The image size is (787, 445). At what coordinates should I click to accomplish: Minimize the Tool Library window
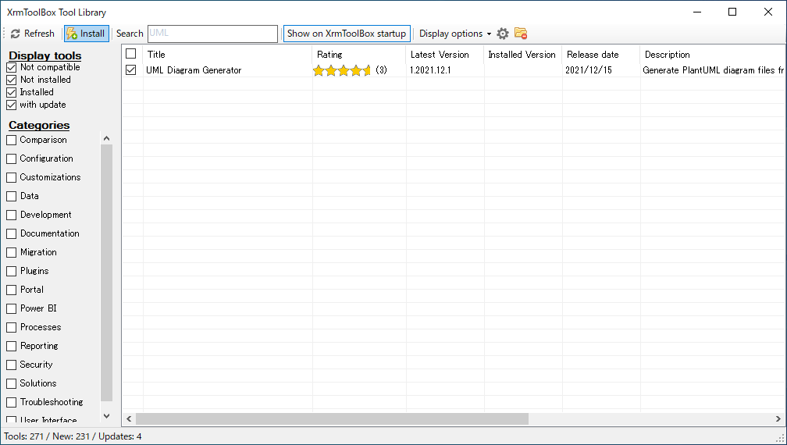(696, 12)
